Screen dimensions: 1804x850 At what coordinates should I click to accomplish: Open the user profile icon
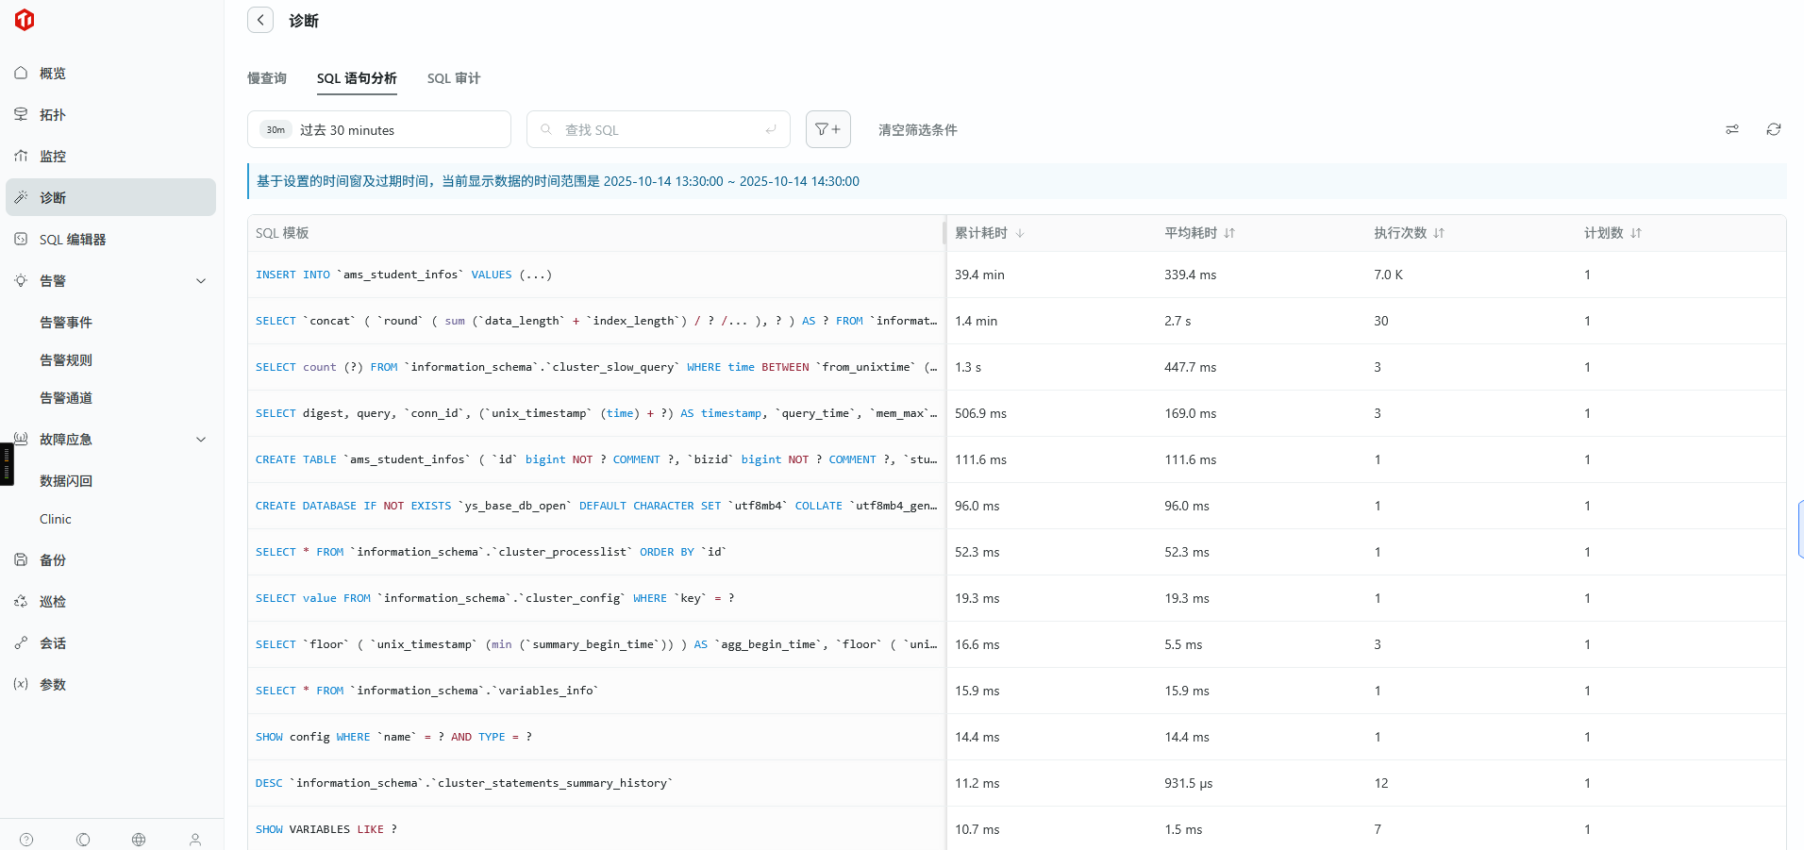[195, 839]
